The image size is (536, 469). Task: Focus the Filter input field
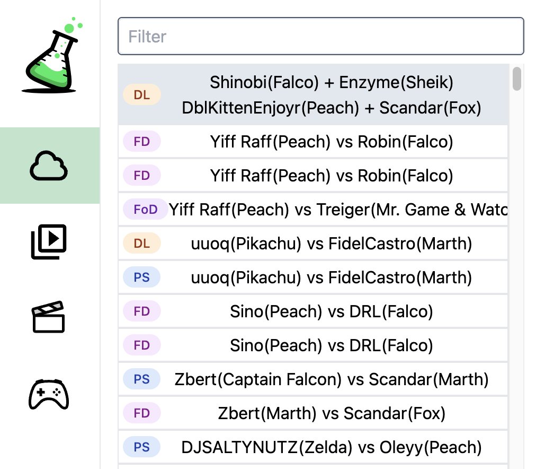(320, 36)
